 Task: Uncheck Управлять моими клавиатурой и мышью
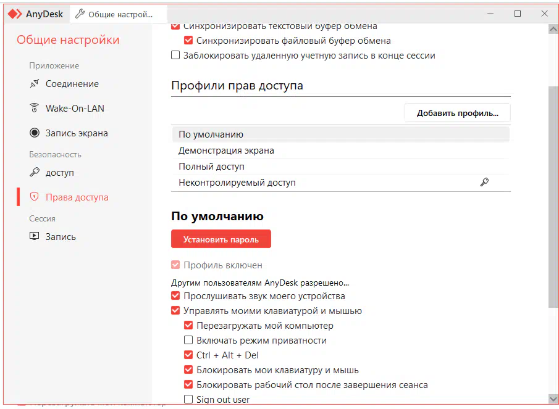[x=175, y=310]
